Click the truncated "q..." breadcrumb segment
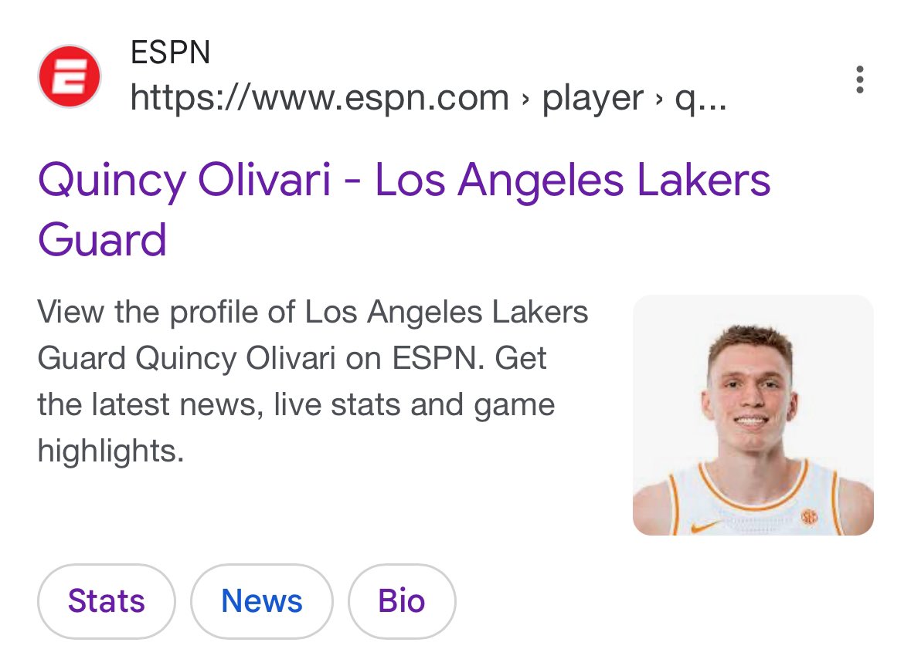The height and width of the screenshot is (649, 911). coord(701,98)
